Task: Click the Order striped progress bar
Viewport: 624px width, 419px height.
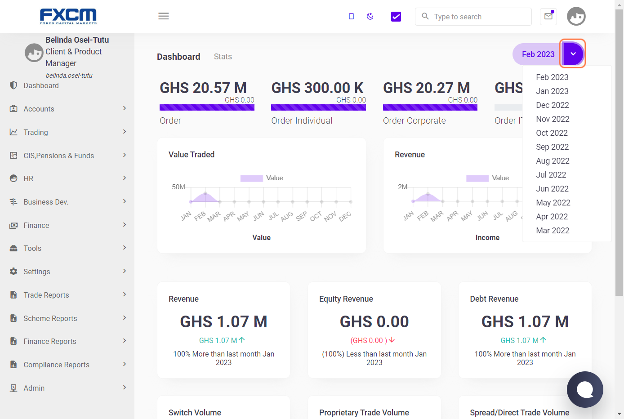Action: [x=207, y=107]
